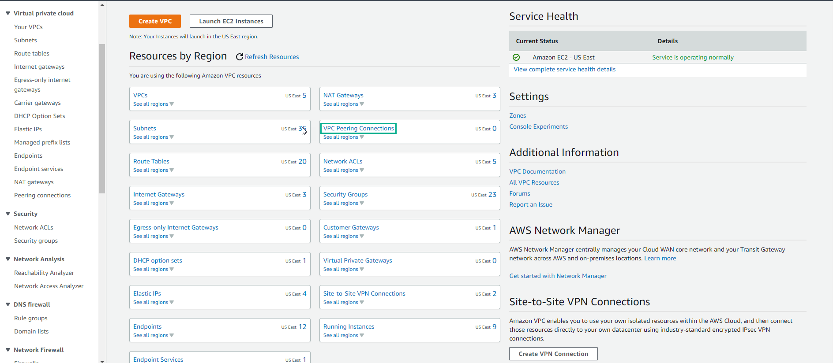Select Security groups in the sidebar
This screenshot has width=833, height=363.
click(36, 241)
